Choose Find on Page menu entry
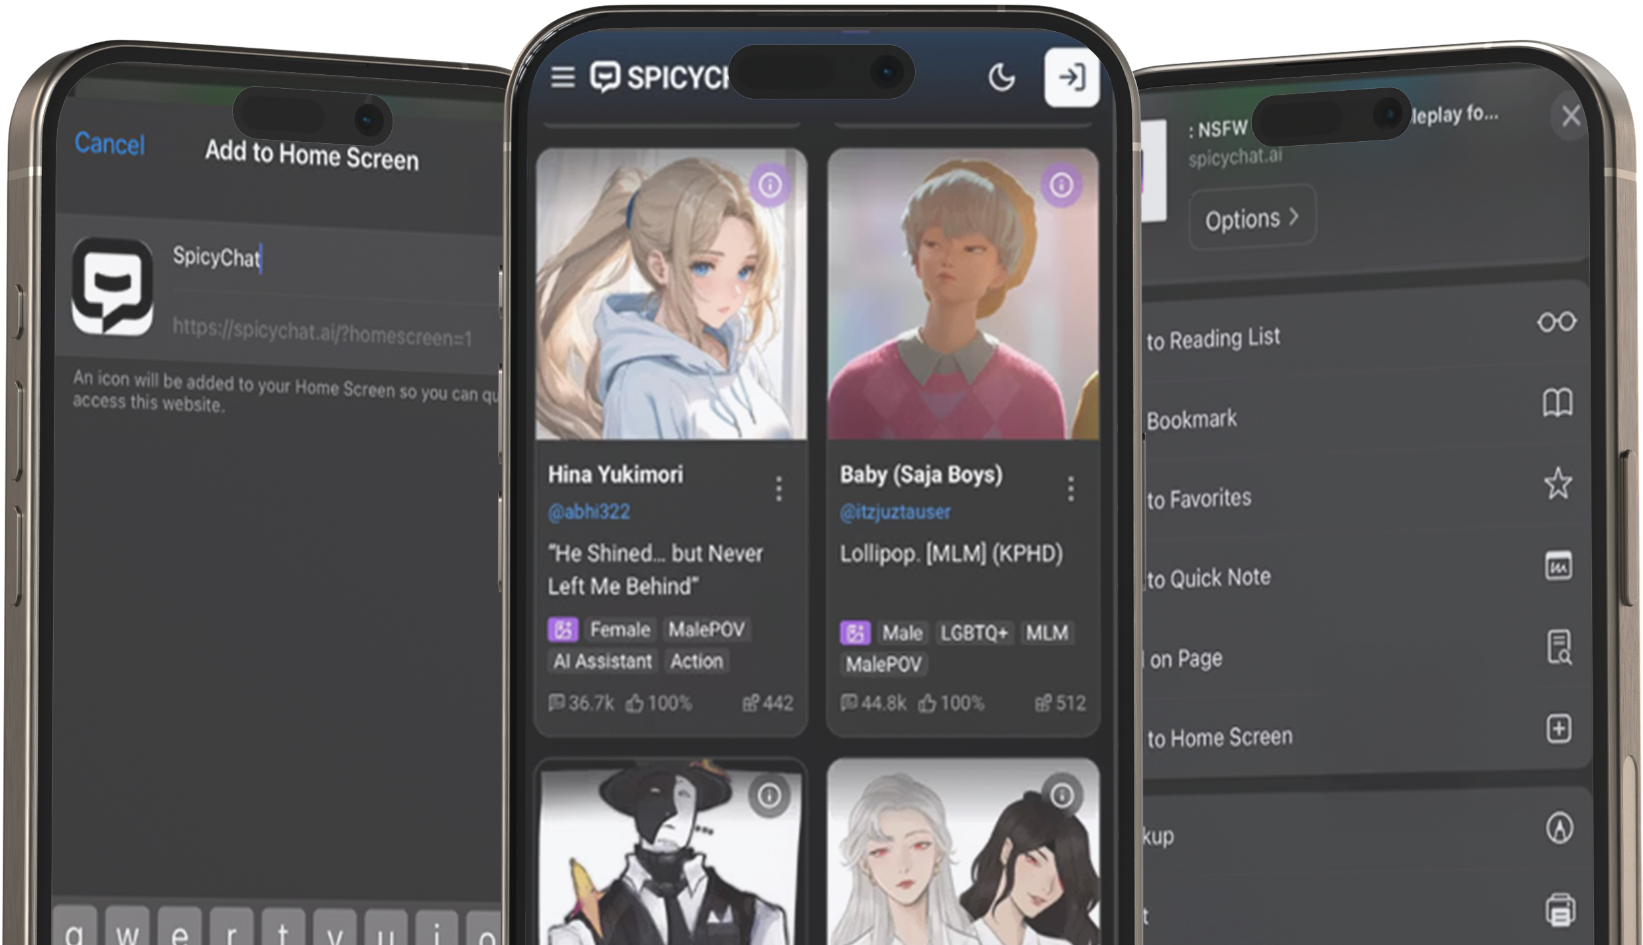This screenshot has width=1643, height=945. (1187, 659)
